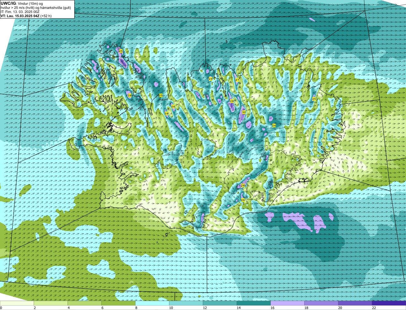Select the 2–4 m/s legend color swatch
This screenshot has width=406, height=310.
[51, 303]
